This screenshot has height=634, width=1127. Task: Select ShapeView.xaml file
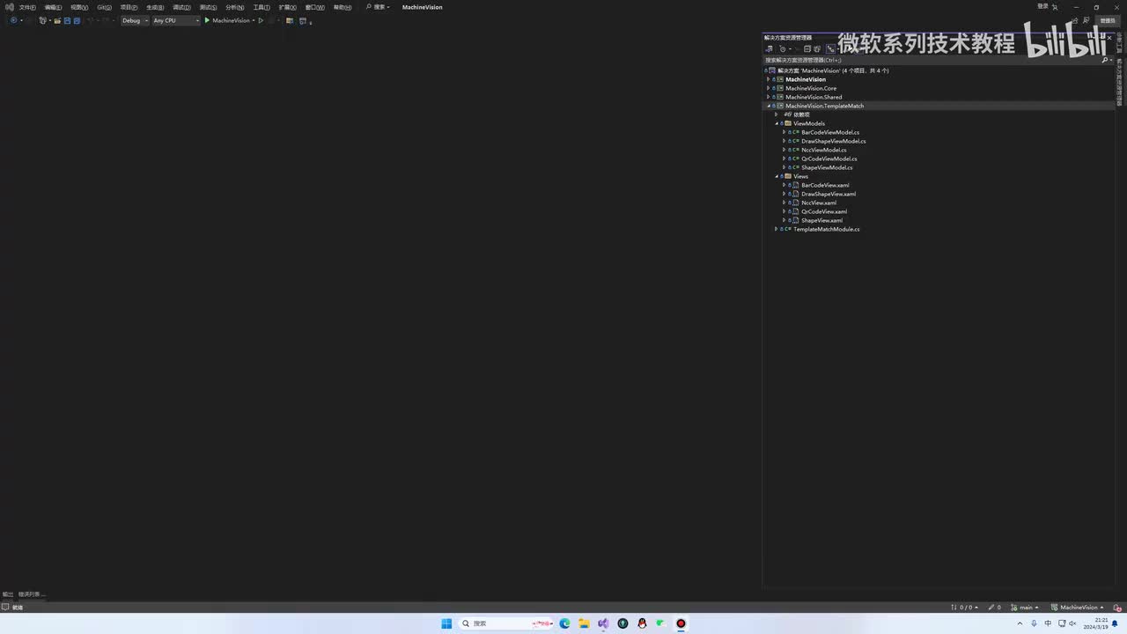(821, 220)
